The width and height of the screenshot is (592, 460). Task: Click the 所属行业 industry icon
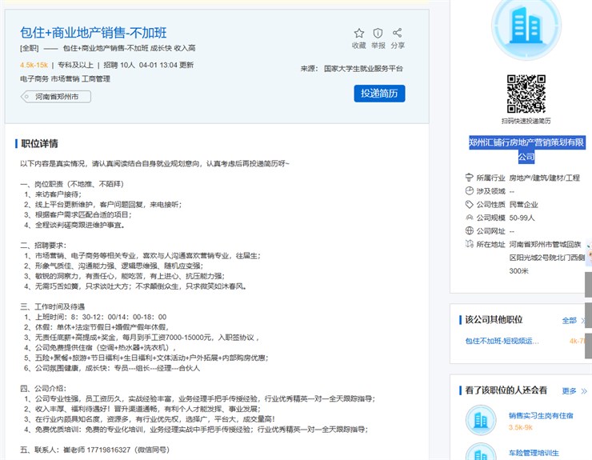click(469, 178)
